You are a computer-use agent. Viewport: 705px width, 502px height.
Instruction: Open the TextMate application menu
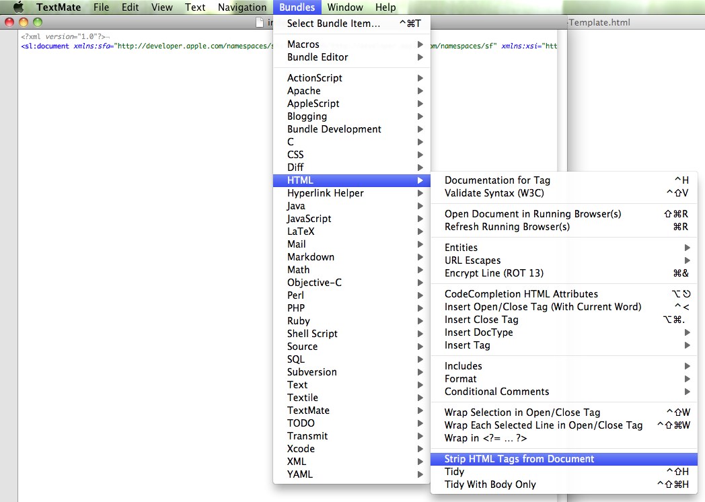[x=59, y=7]
